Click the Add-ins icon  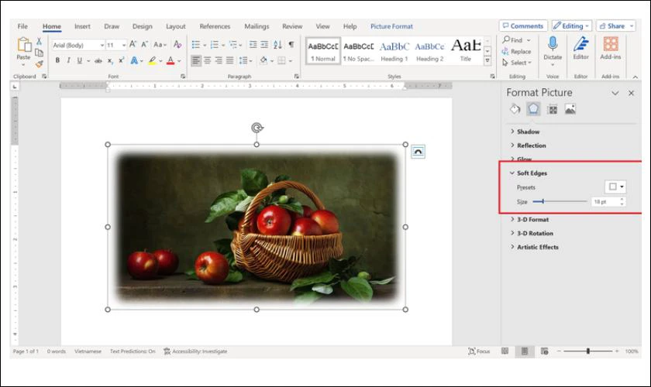[611, 44]
